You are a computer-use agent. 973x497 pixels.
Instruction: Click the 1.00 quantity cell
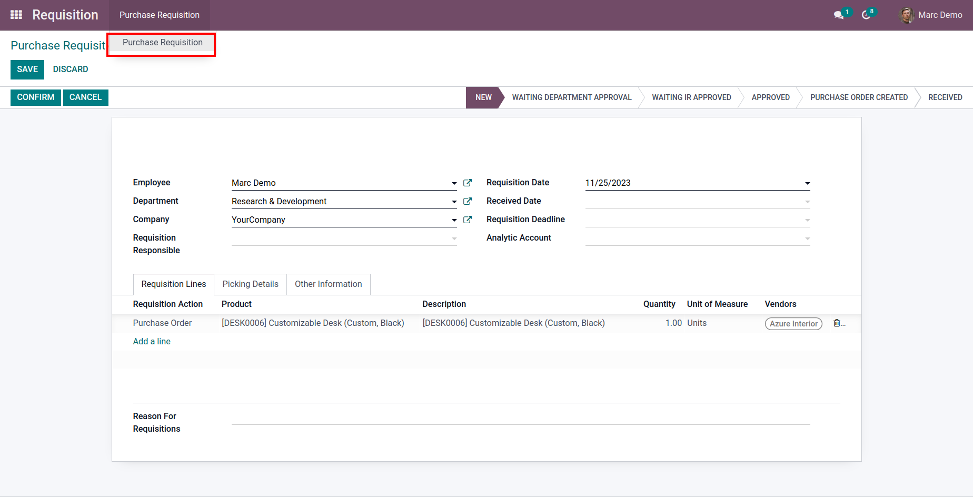click(x=673, y=323)
